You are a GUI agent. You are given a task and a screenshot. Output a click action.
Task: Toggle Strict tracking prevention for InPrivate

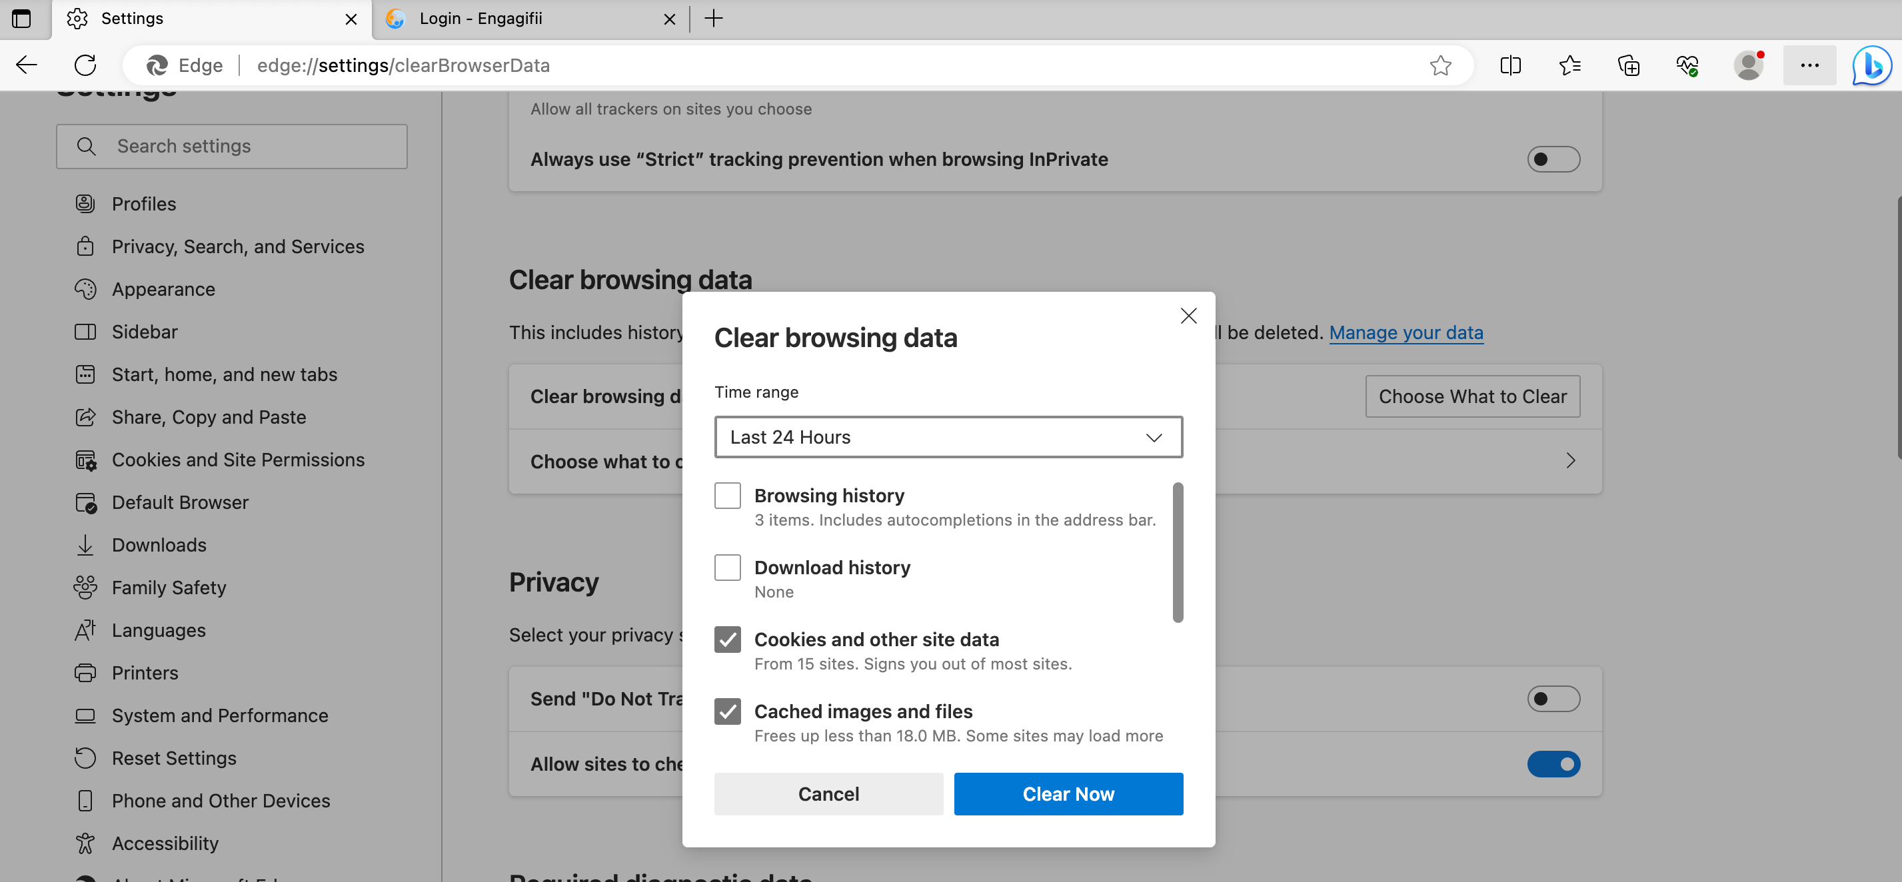coord(1553,159)
